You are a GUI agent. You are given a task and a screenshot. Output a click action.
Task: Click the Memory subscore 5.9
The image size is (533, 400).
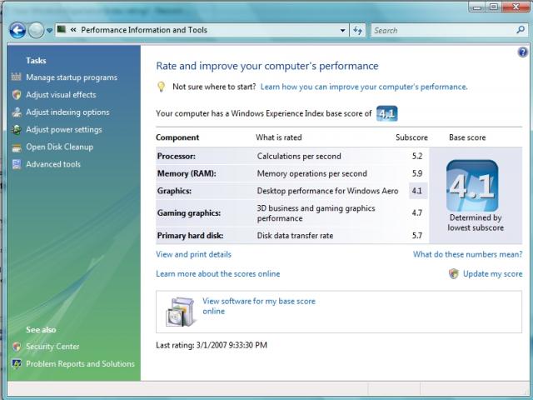click(417, 174)
